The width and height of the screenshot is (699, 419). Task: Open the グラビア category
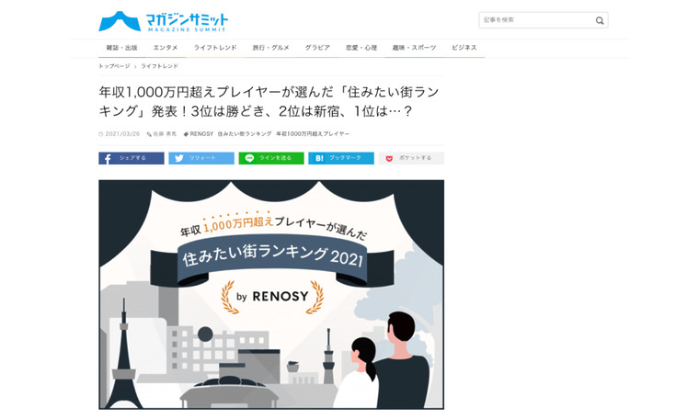click(x=317, y=48)
